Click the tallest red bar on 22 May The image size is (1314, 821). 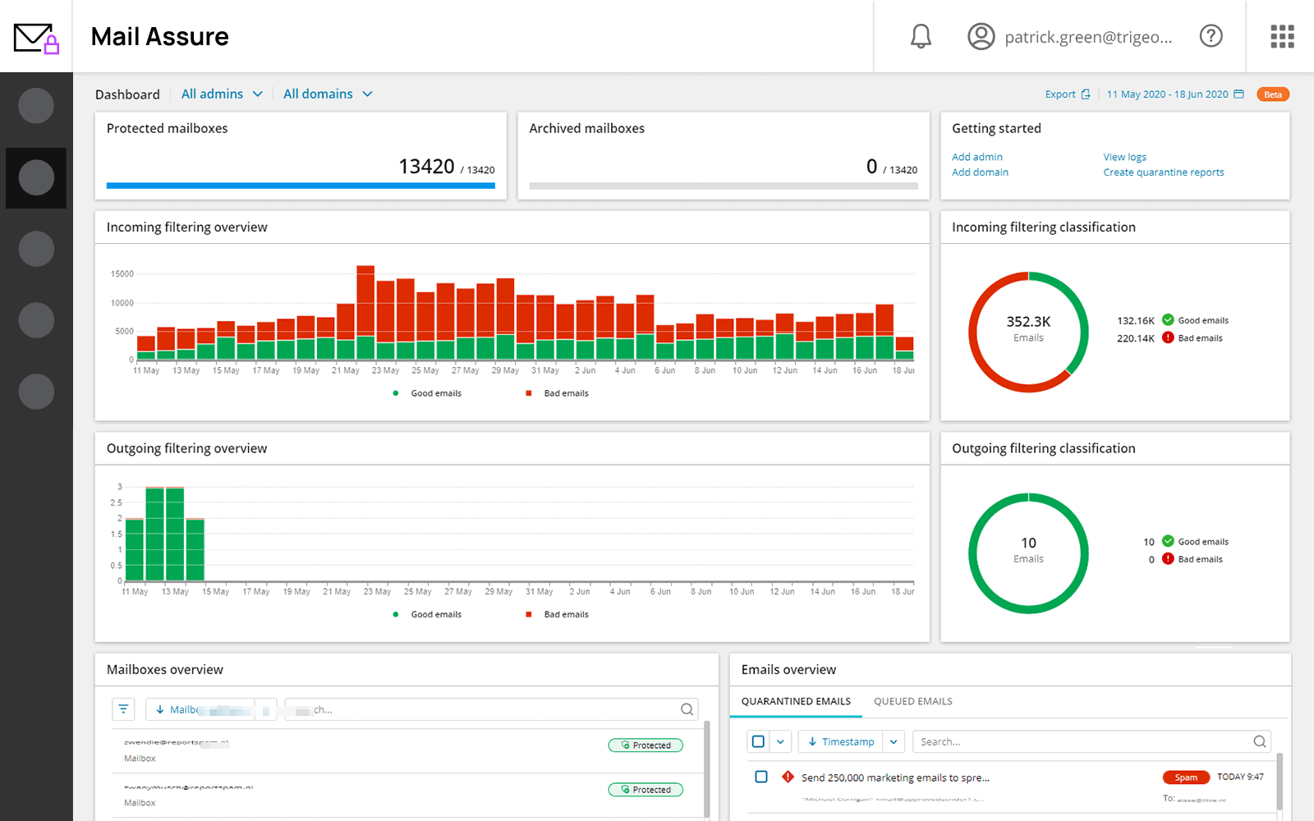click(x=365, y=300)
